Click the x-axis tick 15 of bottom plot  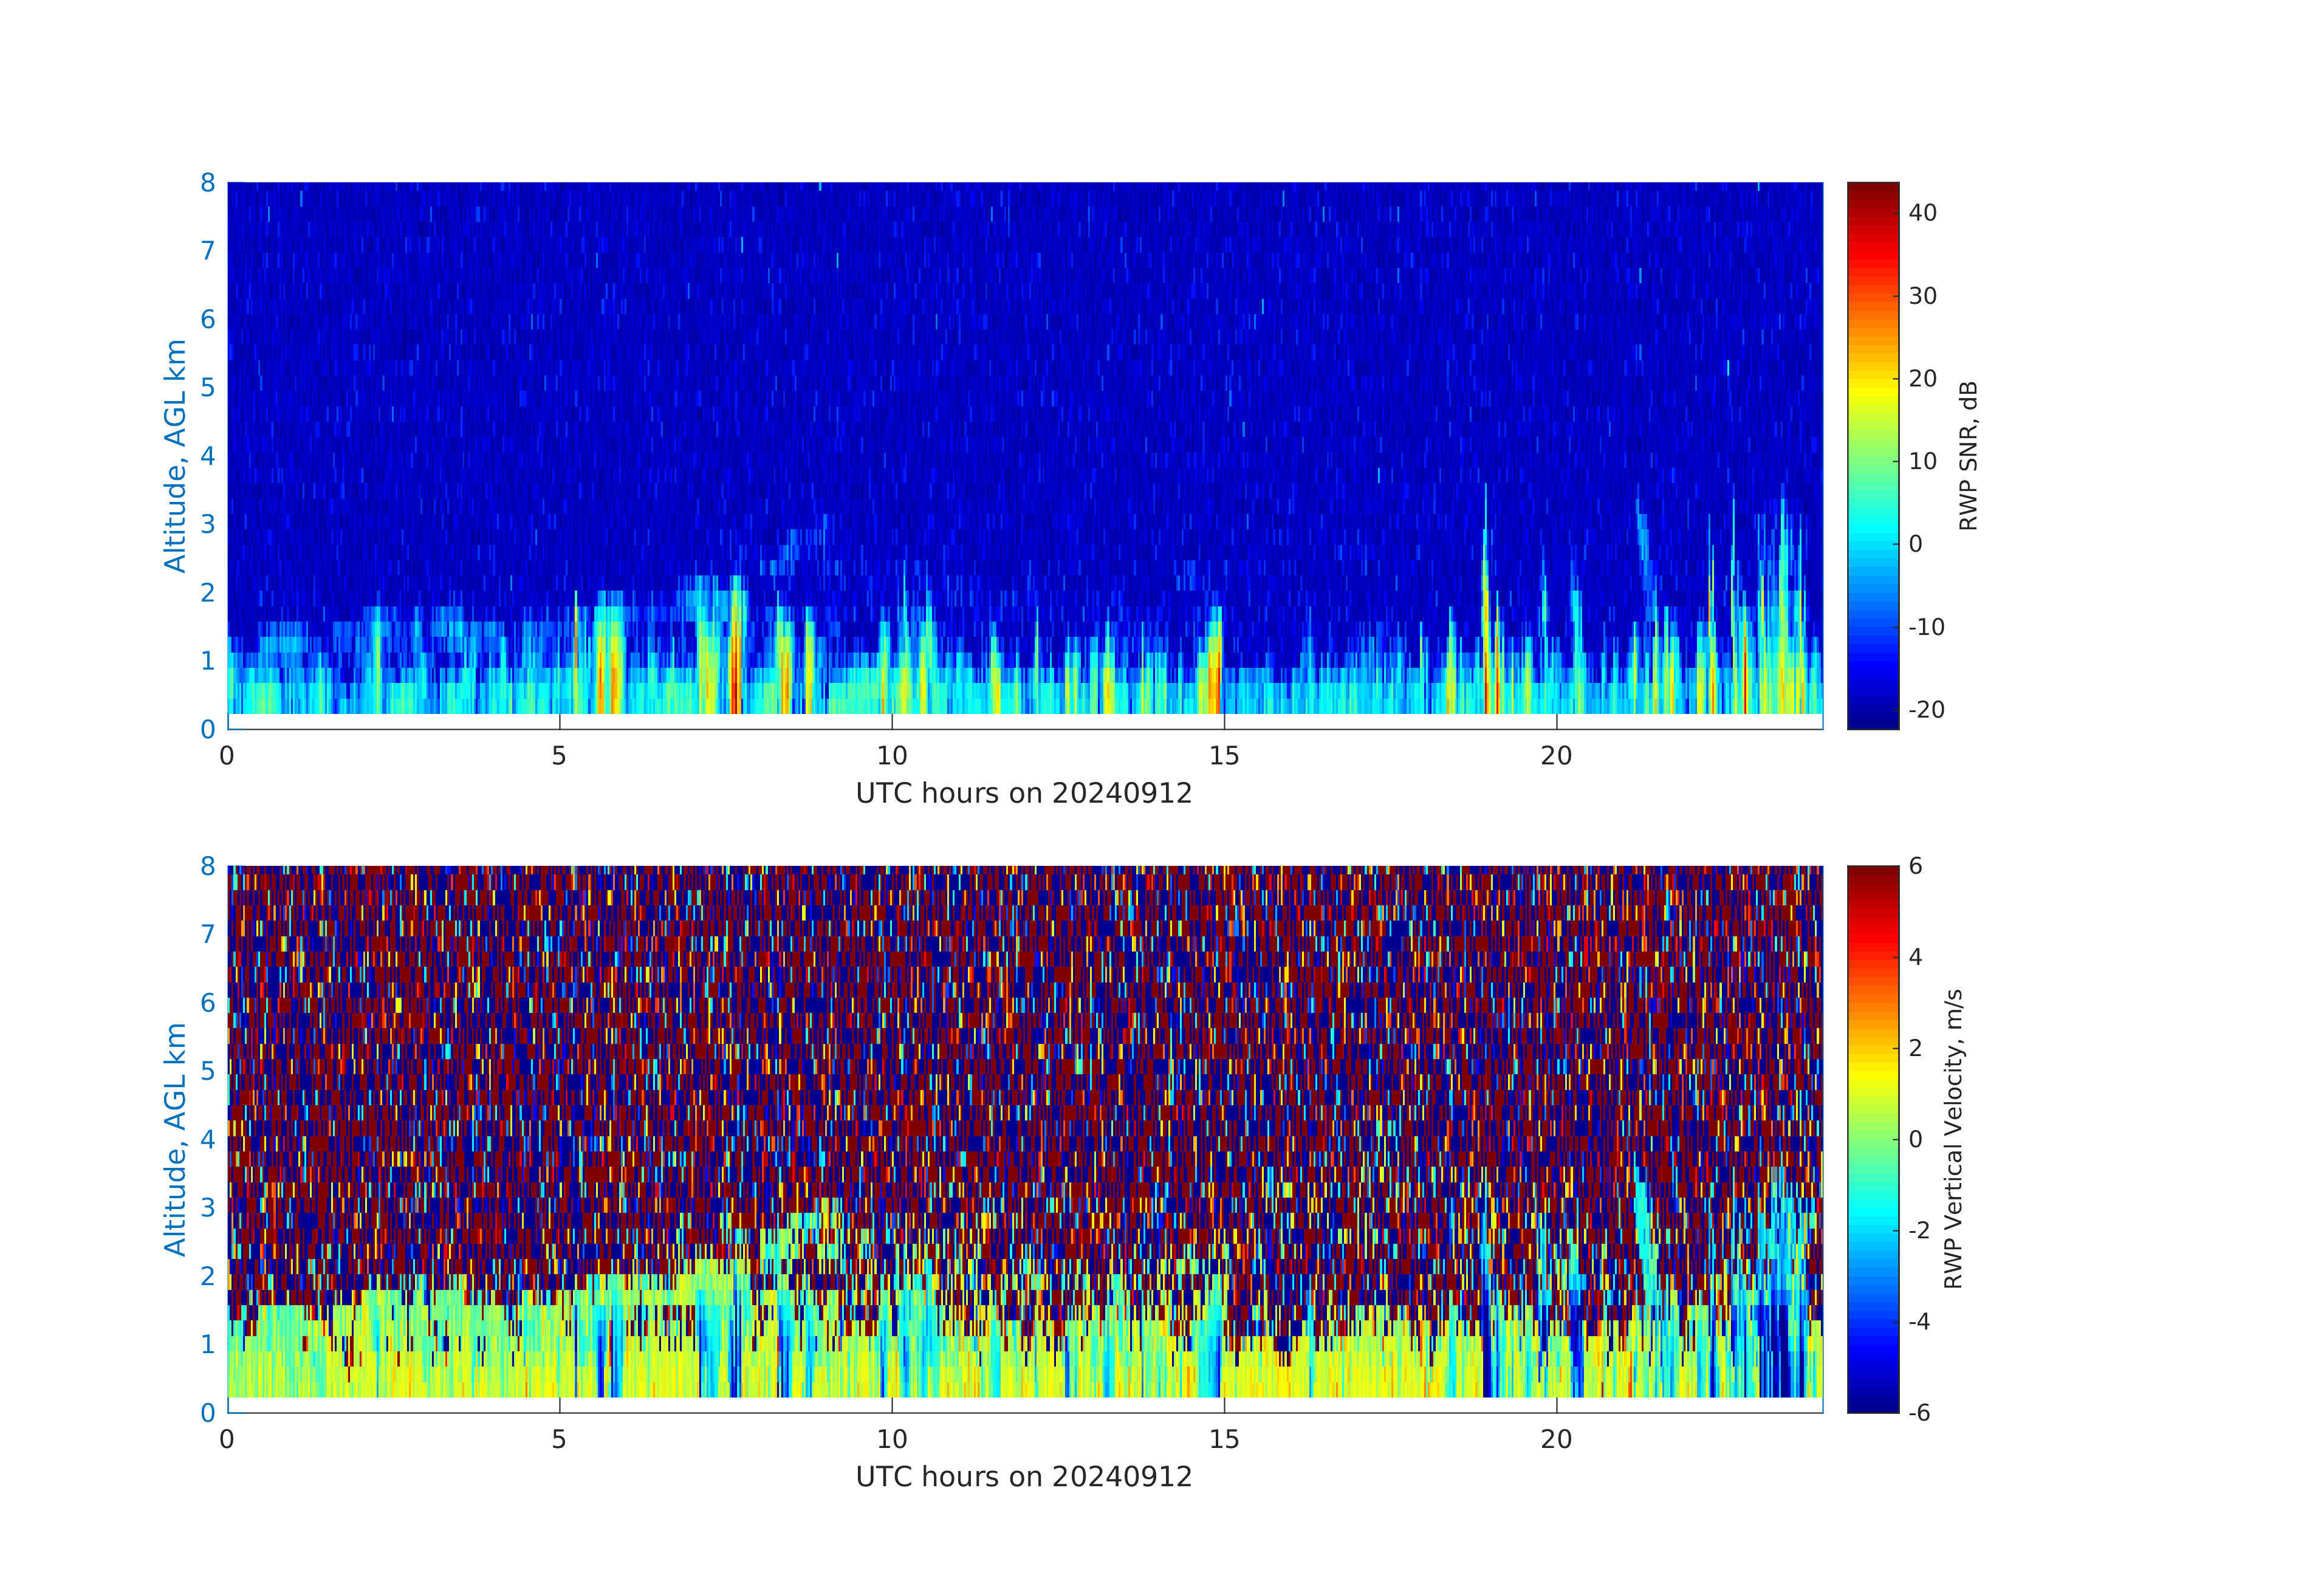[x=1224, y=1440]
